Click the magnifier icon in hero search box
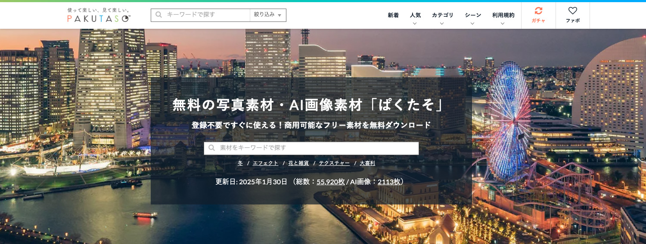 pyautogui.click(x=211, y=148)
